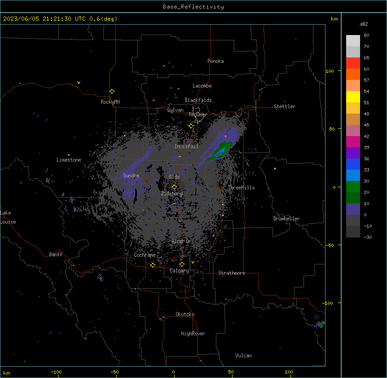
Task: Click the Lacombe city label
Action: pyautogui.click(x=202, y=86)
